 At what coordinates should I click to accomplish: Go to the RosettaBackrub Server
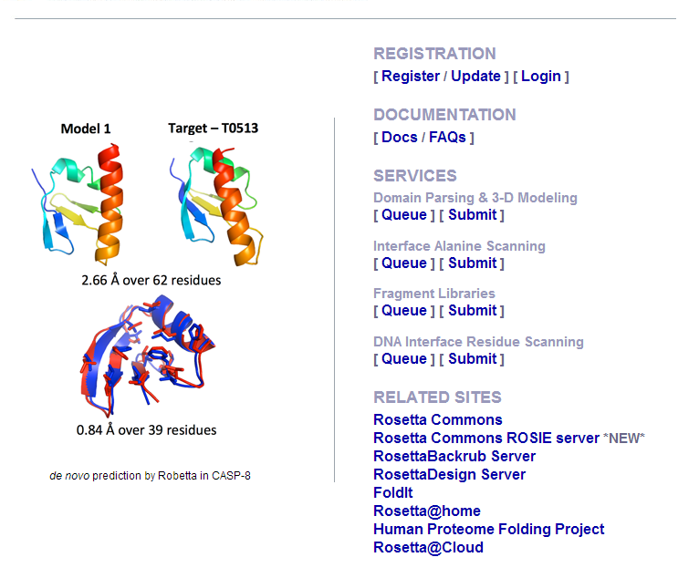click(454, 457)
